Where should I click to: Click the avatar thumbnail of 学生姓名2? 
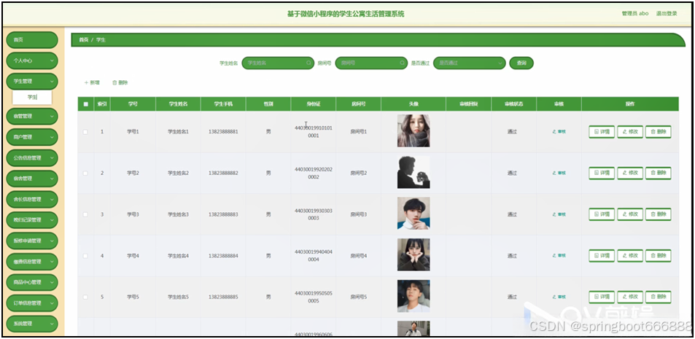click(413, 172)
